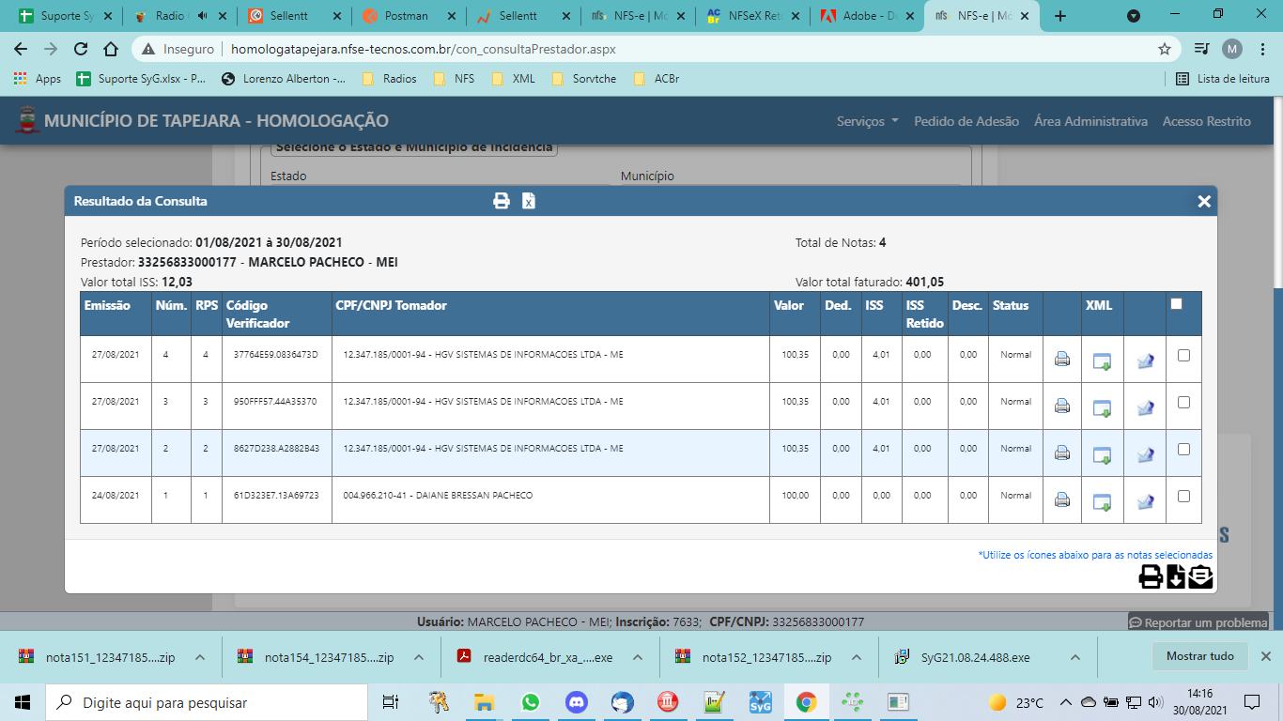The width and height of the screenshot is (1283, 721).
Task: Expand options for readerdc64 exe download
Action: tap(638, 657)
